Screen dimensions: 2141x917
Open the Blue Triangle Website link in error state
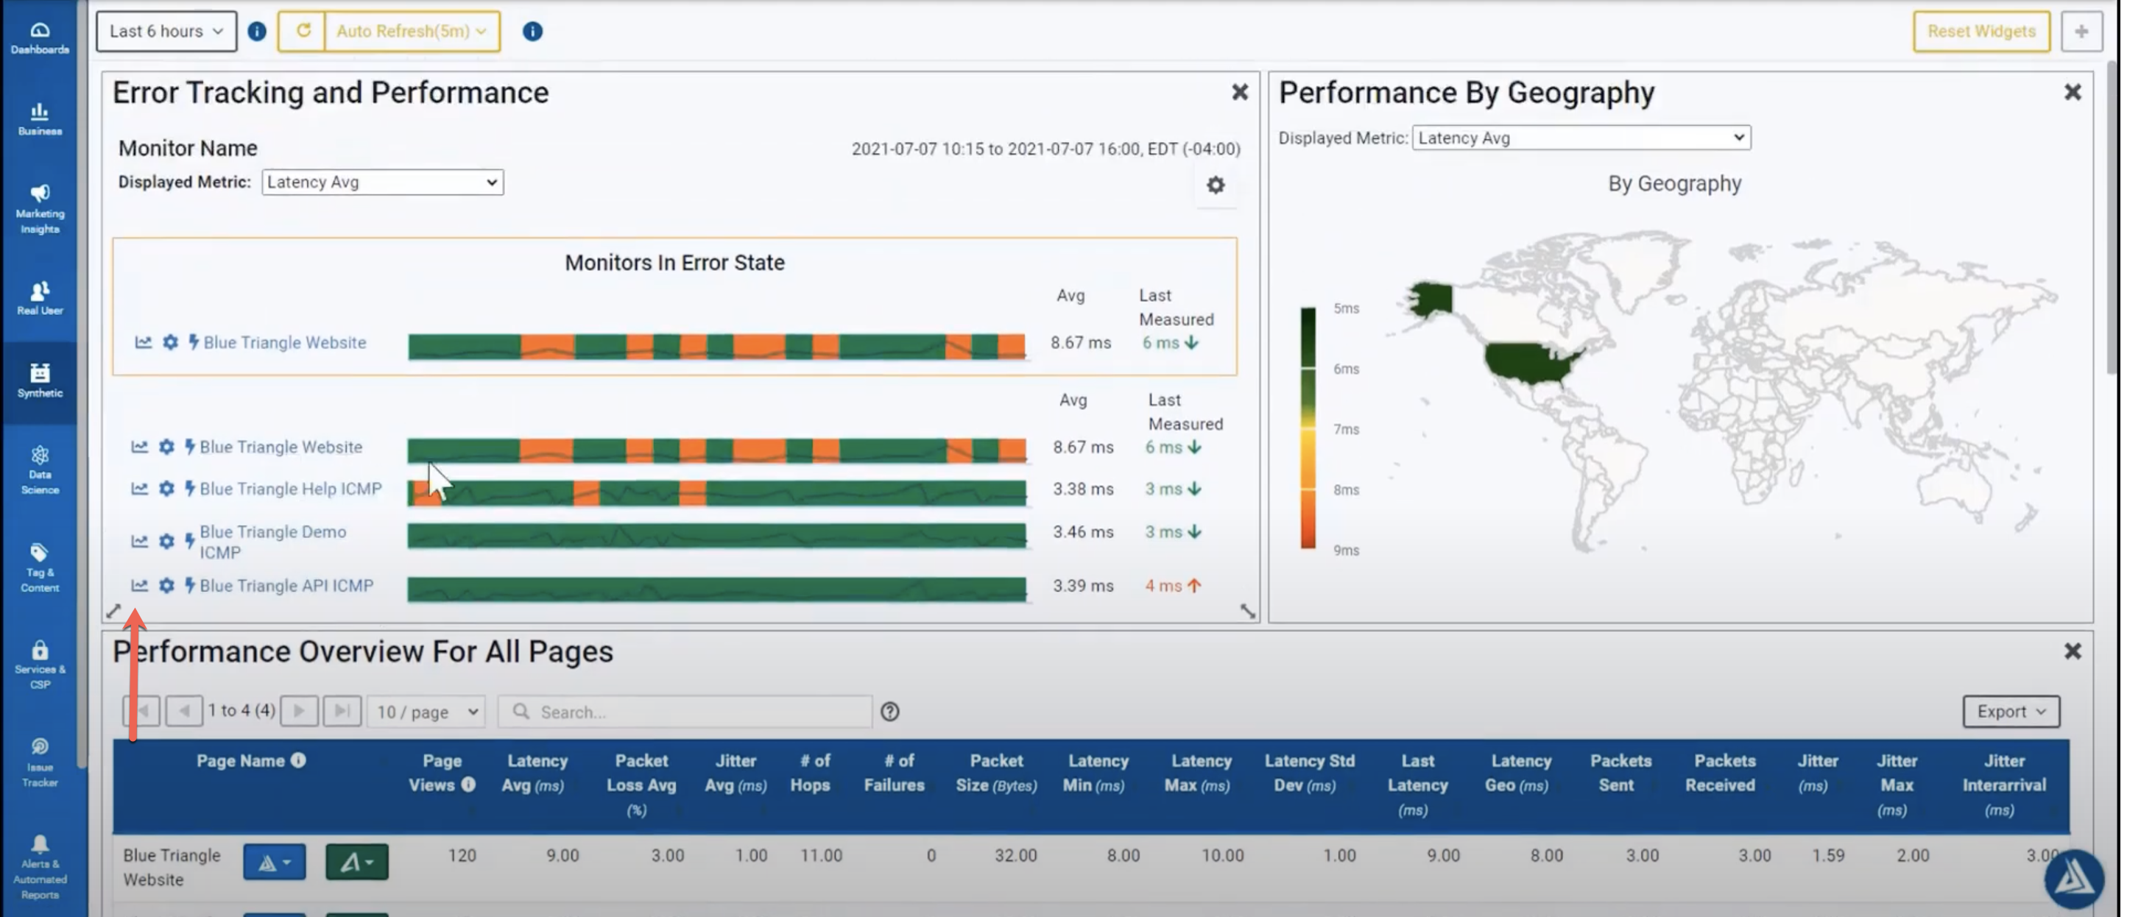click(x=284, y=342)
